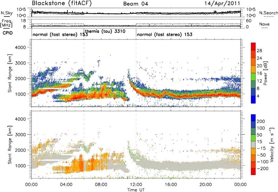Click the '20:00' time axis label
The image size is (278, 192).
click(205, 185)
